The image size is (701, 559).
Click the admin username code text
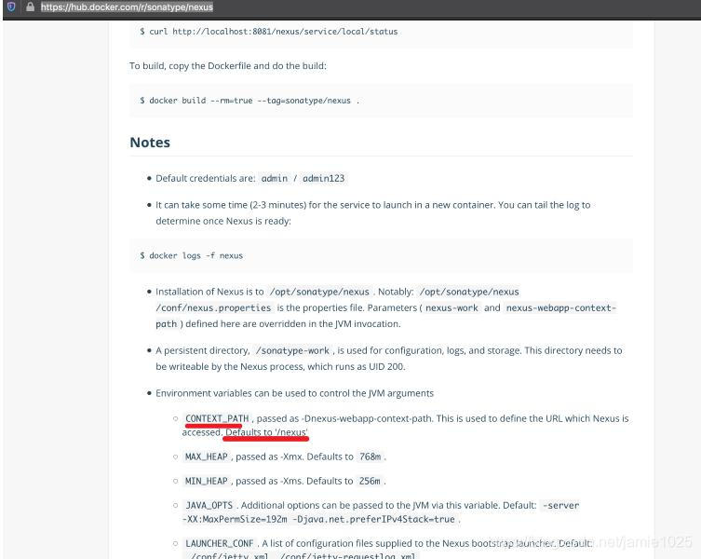click(274, 178)
